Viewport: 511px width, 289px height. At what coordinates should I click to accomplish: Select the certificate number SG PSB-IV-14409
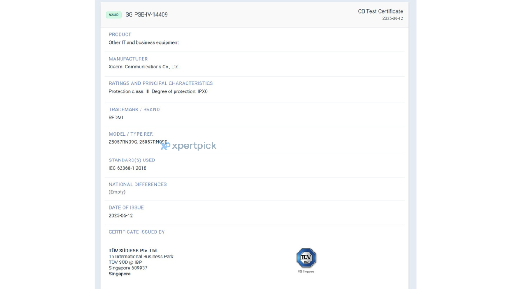[146, 14]
